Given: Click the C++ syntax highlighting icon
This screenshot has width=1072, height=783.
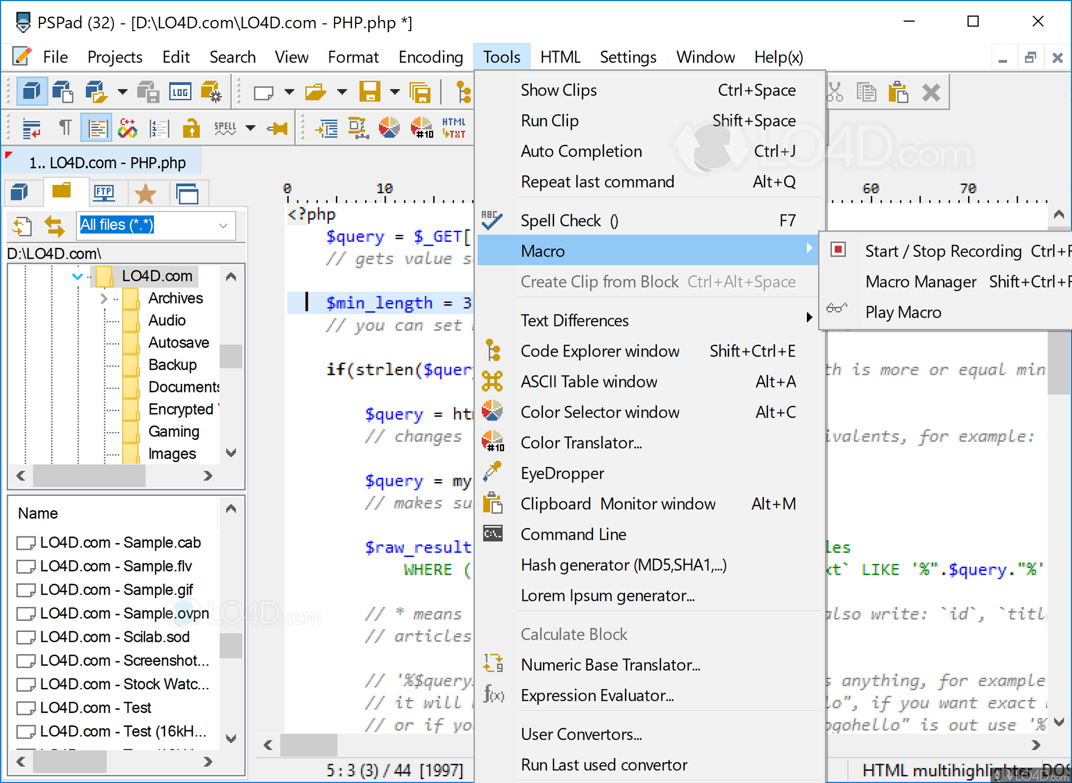Looking at the screenshot, I should click(x=128, y=127).
